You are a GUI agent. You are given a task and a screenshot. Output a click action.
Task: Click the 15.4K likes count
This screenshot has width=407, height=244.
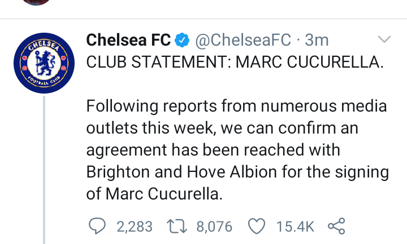(295, 227)
